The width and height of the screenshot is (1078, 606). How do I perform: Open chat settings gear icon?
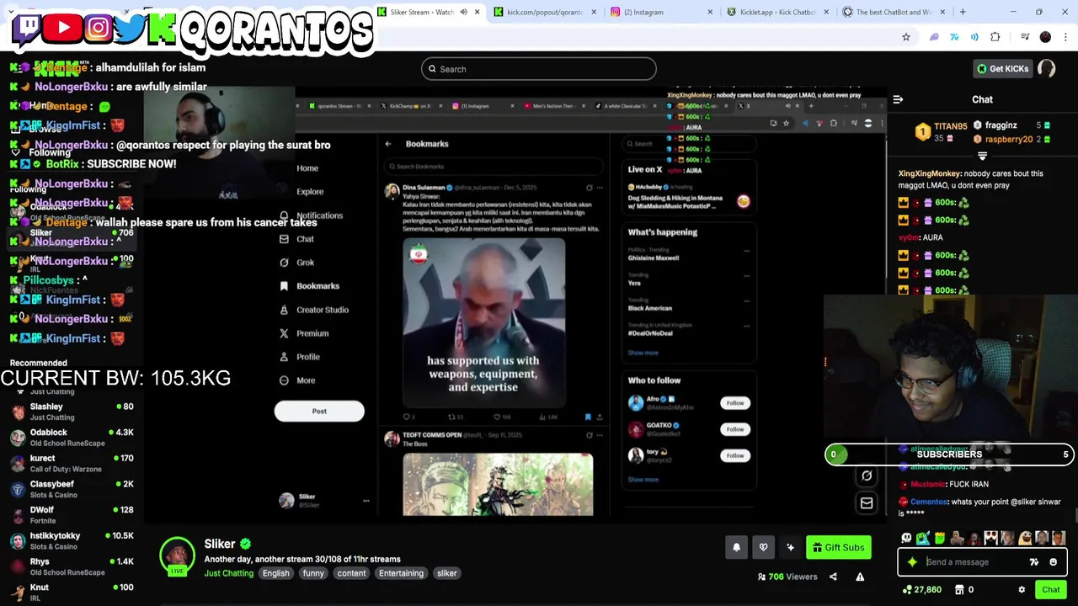click(x=1022, y=590)
